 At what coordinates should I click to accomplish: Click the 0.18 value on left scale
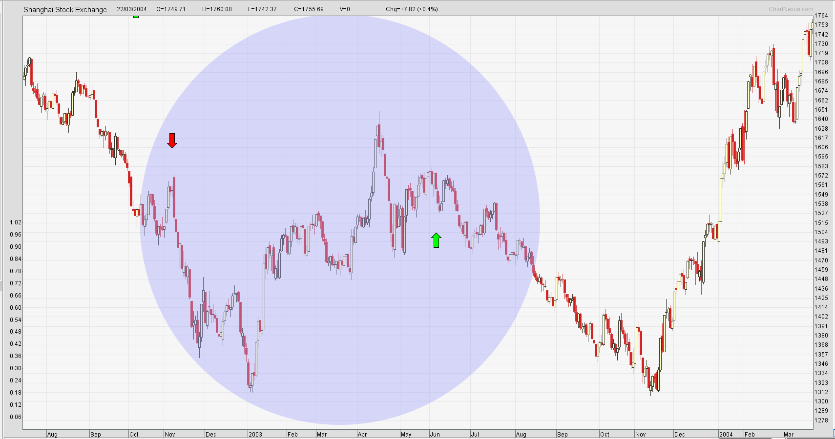pyautogui.click(x=16, y=393)
